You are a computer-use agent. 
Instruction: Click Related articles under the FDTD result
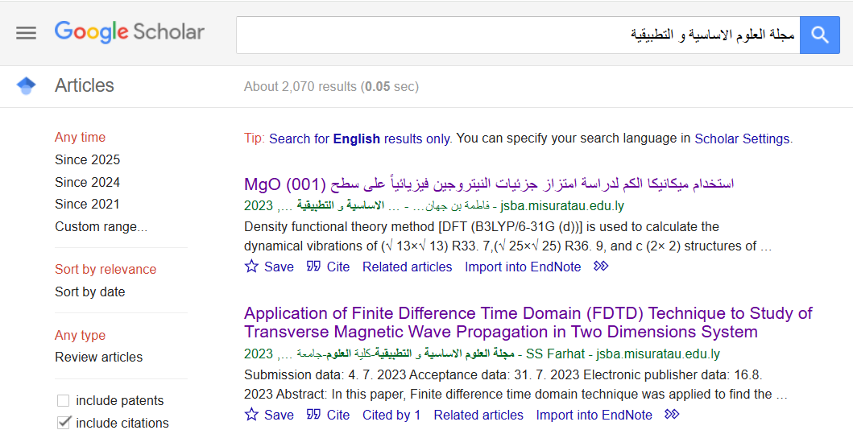[478, 415]
